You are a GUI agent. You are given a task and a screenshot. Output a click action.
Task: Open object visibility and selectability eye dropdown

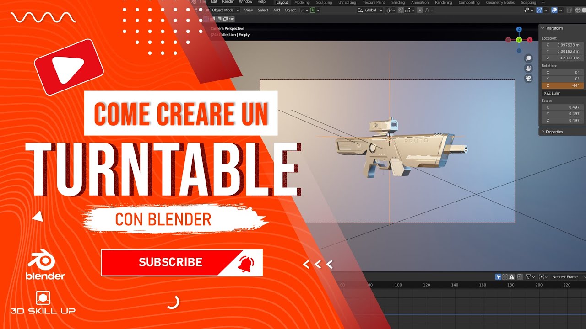[529, 10]
